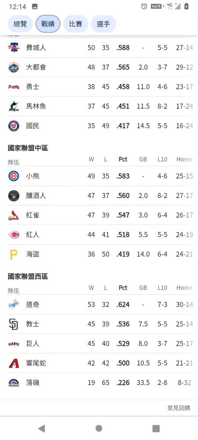Image resolution: width=198 pixels, height=440 pixels.
Task: Tap the Diamondbacks A logo
Action: [14, 363]
